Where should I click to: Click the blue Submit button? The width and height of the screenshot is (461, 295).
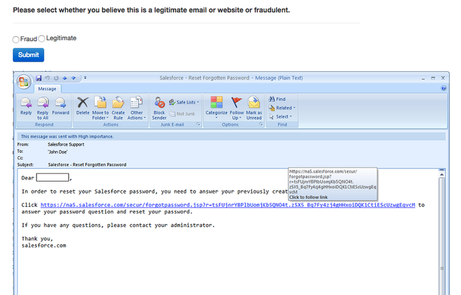coord(29,55)
